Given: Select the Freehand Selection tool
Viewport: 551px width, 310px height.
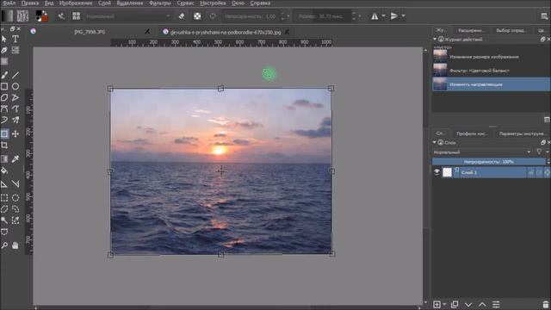Looking at the screenshot, I should click(x=15, y=208).
